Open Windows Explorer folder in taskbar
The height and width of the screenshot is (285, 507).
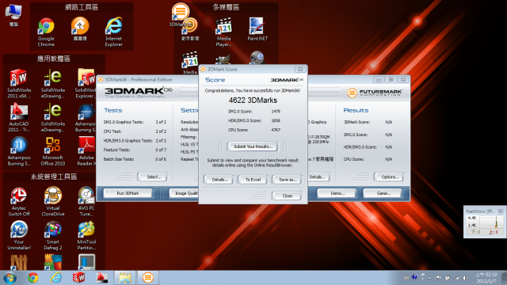point(125,278)
